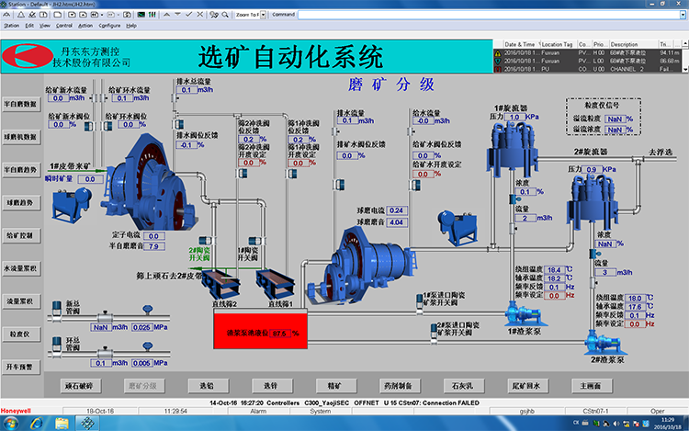The image size is (689, 431).
Task: Click the 筛1冲洗阀 valve icon
Action: tap(292, 174)
